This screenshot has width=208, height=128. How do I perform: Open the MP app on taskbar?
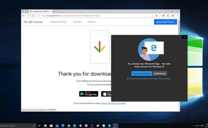point(75,126)
